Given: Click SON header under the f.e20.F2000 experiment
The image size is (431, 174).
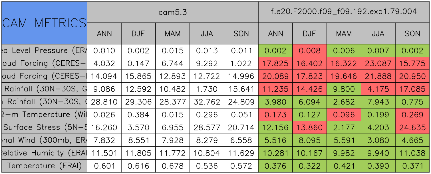Looking at the screenshot, I should point(412,34).
